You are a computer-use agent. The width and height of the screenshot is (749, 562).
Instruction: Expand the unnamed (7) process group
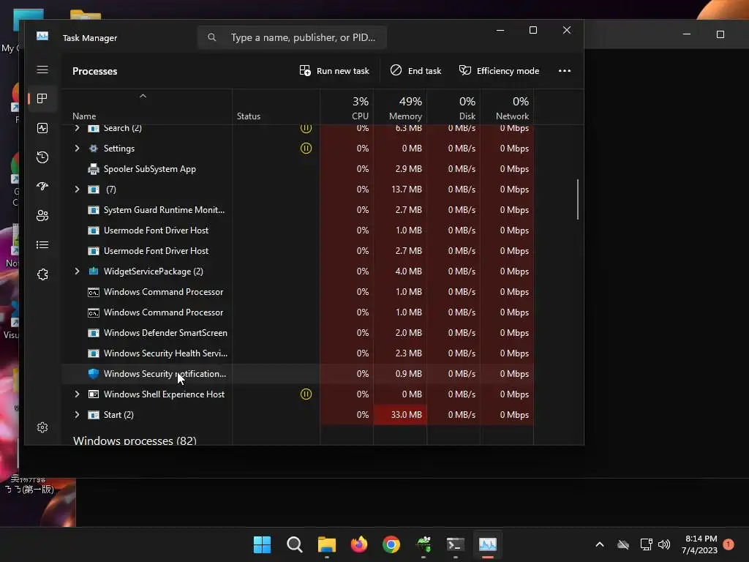(77, 190)
